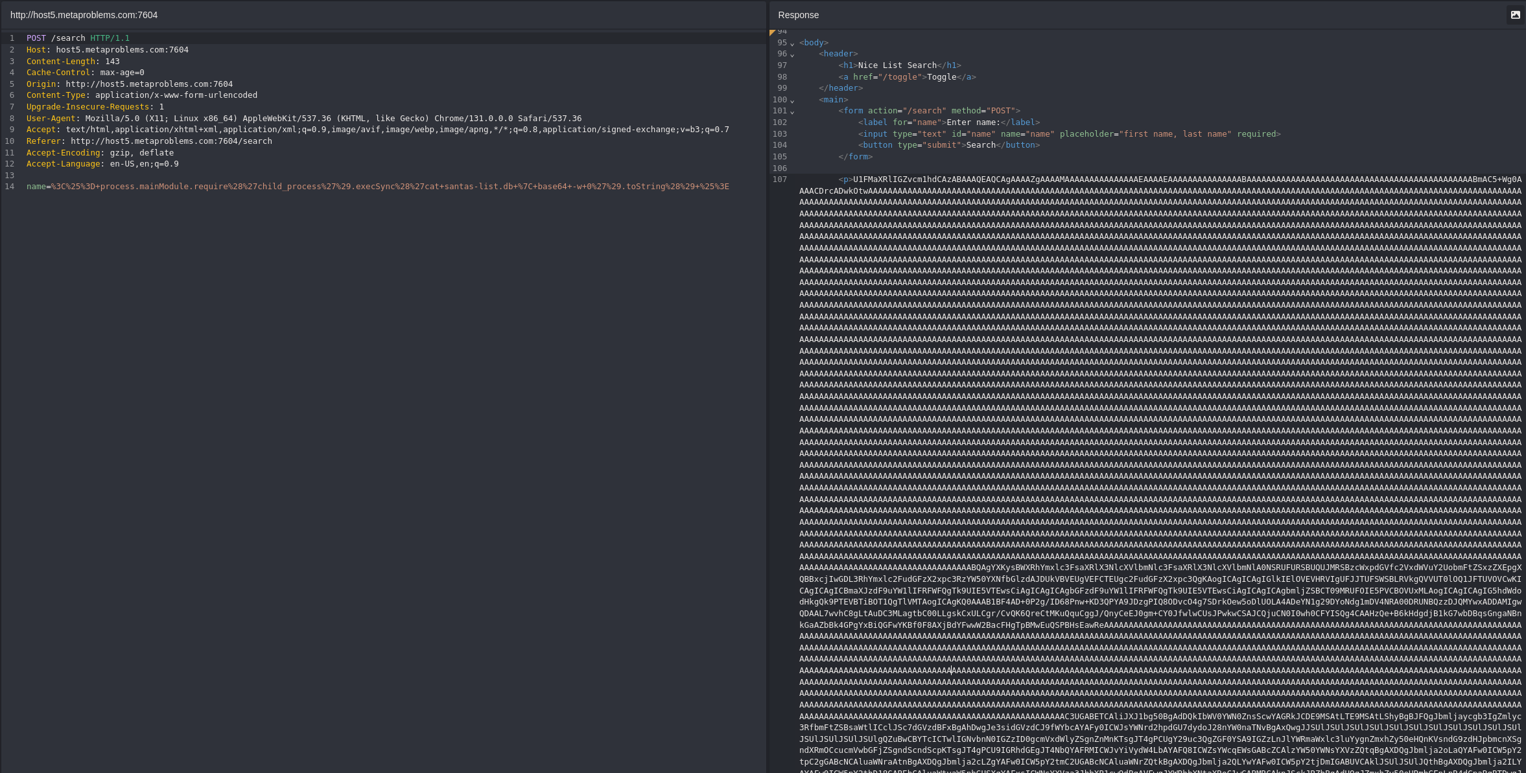The width and height of the screenshot is (1526, 773).
Task: Click the base64 paragraph start on line 107
Action: [x=1180, y=179]
